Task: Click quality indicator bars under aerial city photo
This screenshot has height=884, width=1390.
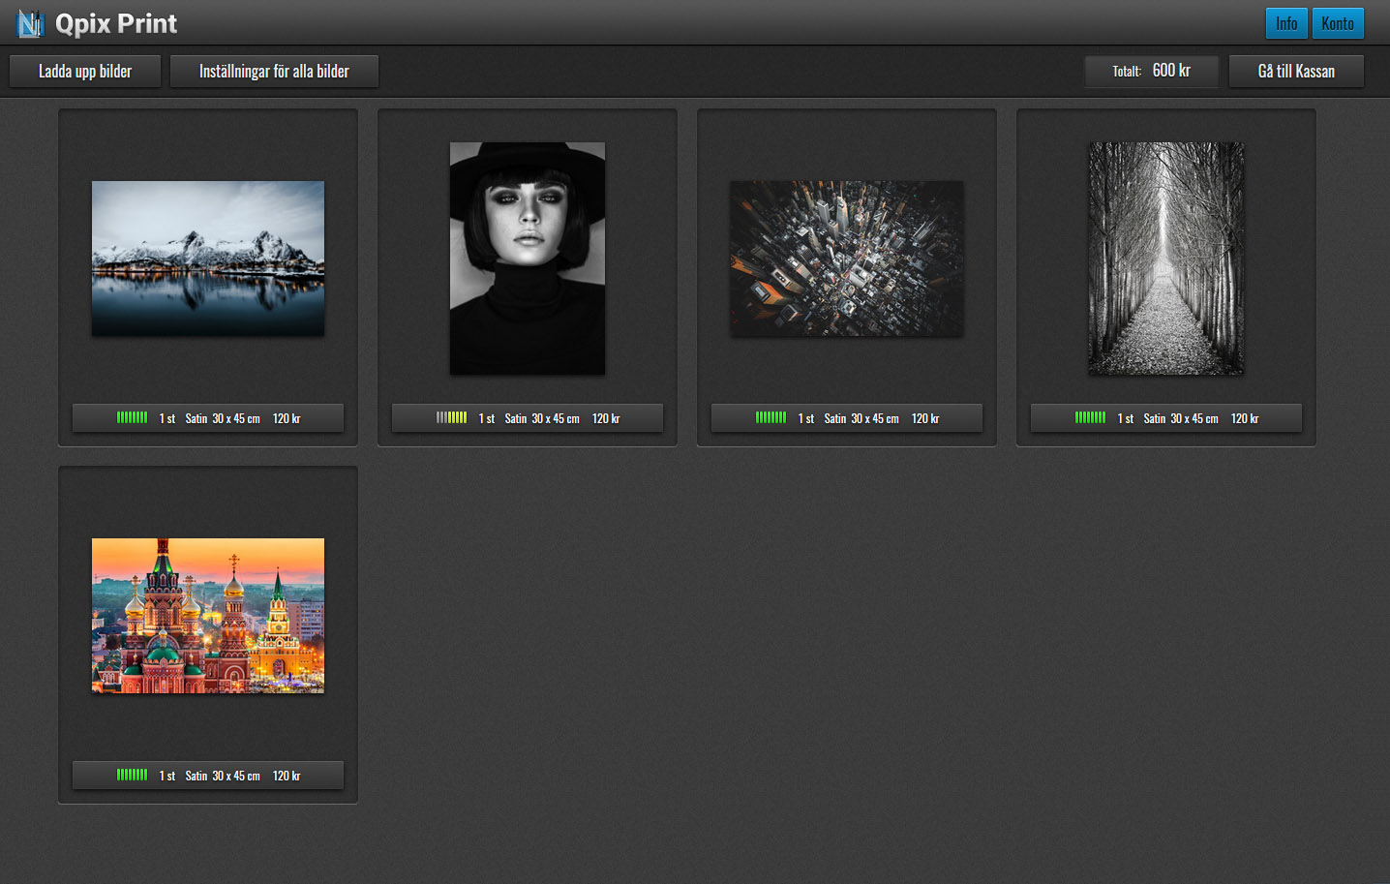Action: (771, 417)
